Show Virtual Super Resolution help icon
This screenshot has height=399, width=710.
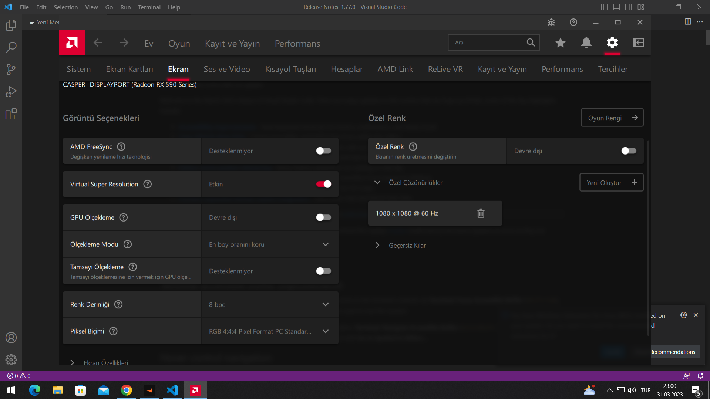(148, 184)
